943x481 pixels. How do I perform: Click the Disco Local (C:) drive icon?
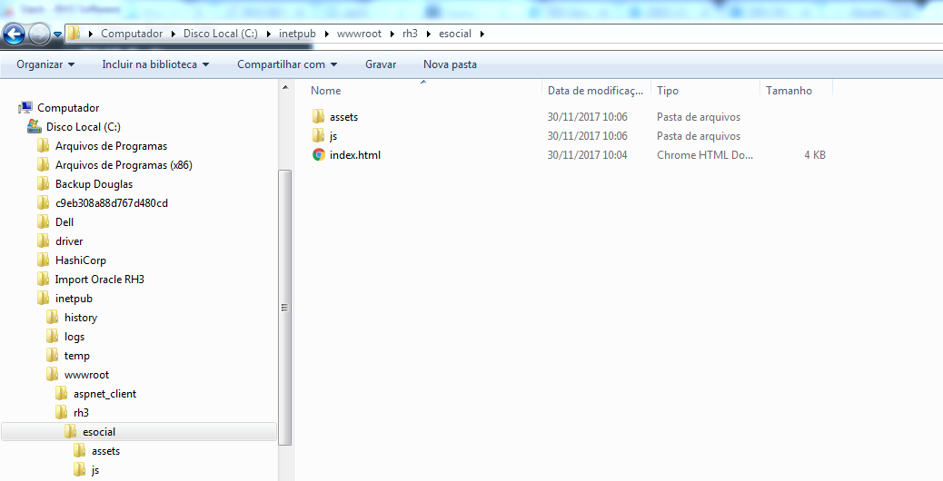coord(35,127)
